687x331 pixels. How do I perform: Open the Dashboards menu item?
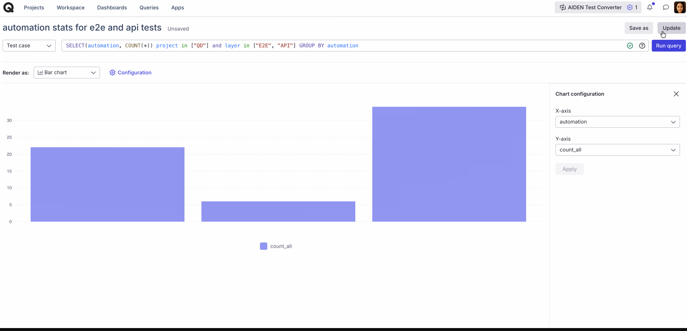pyautogui.click(x=112, y=7)
